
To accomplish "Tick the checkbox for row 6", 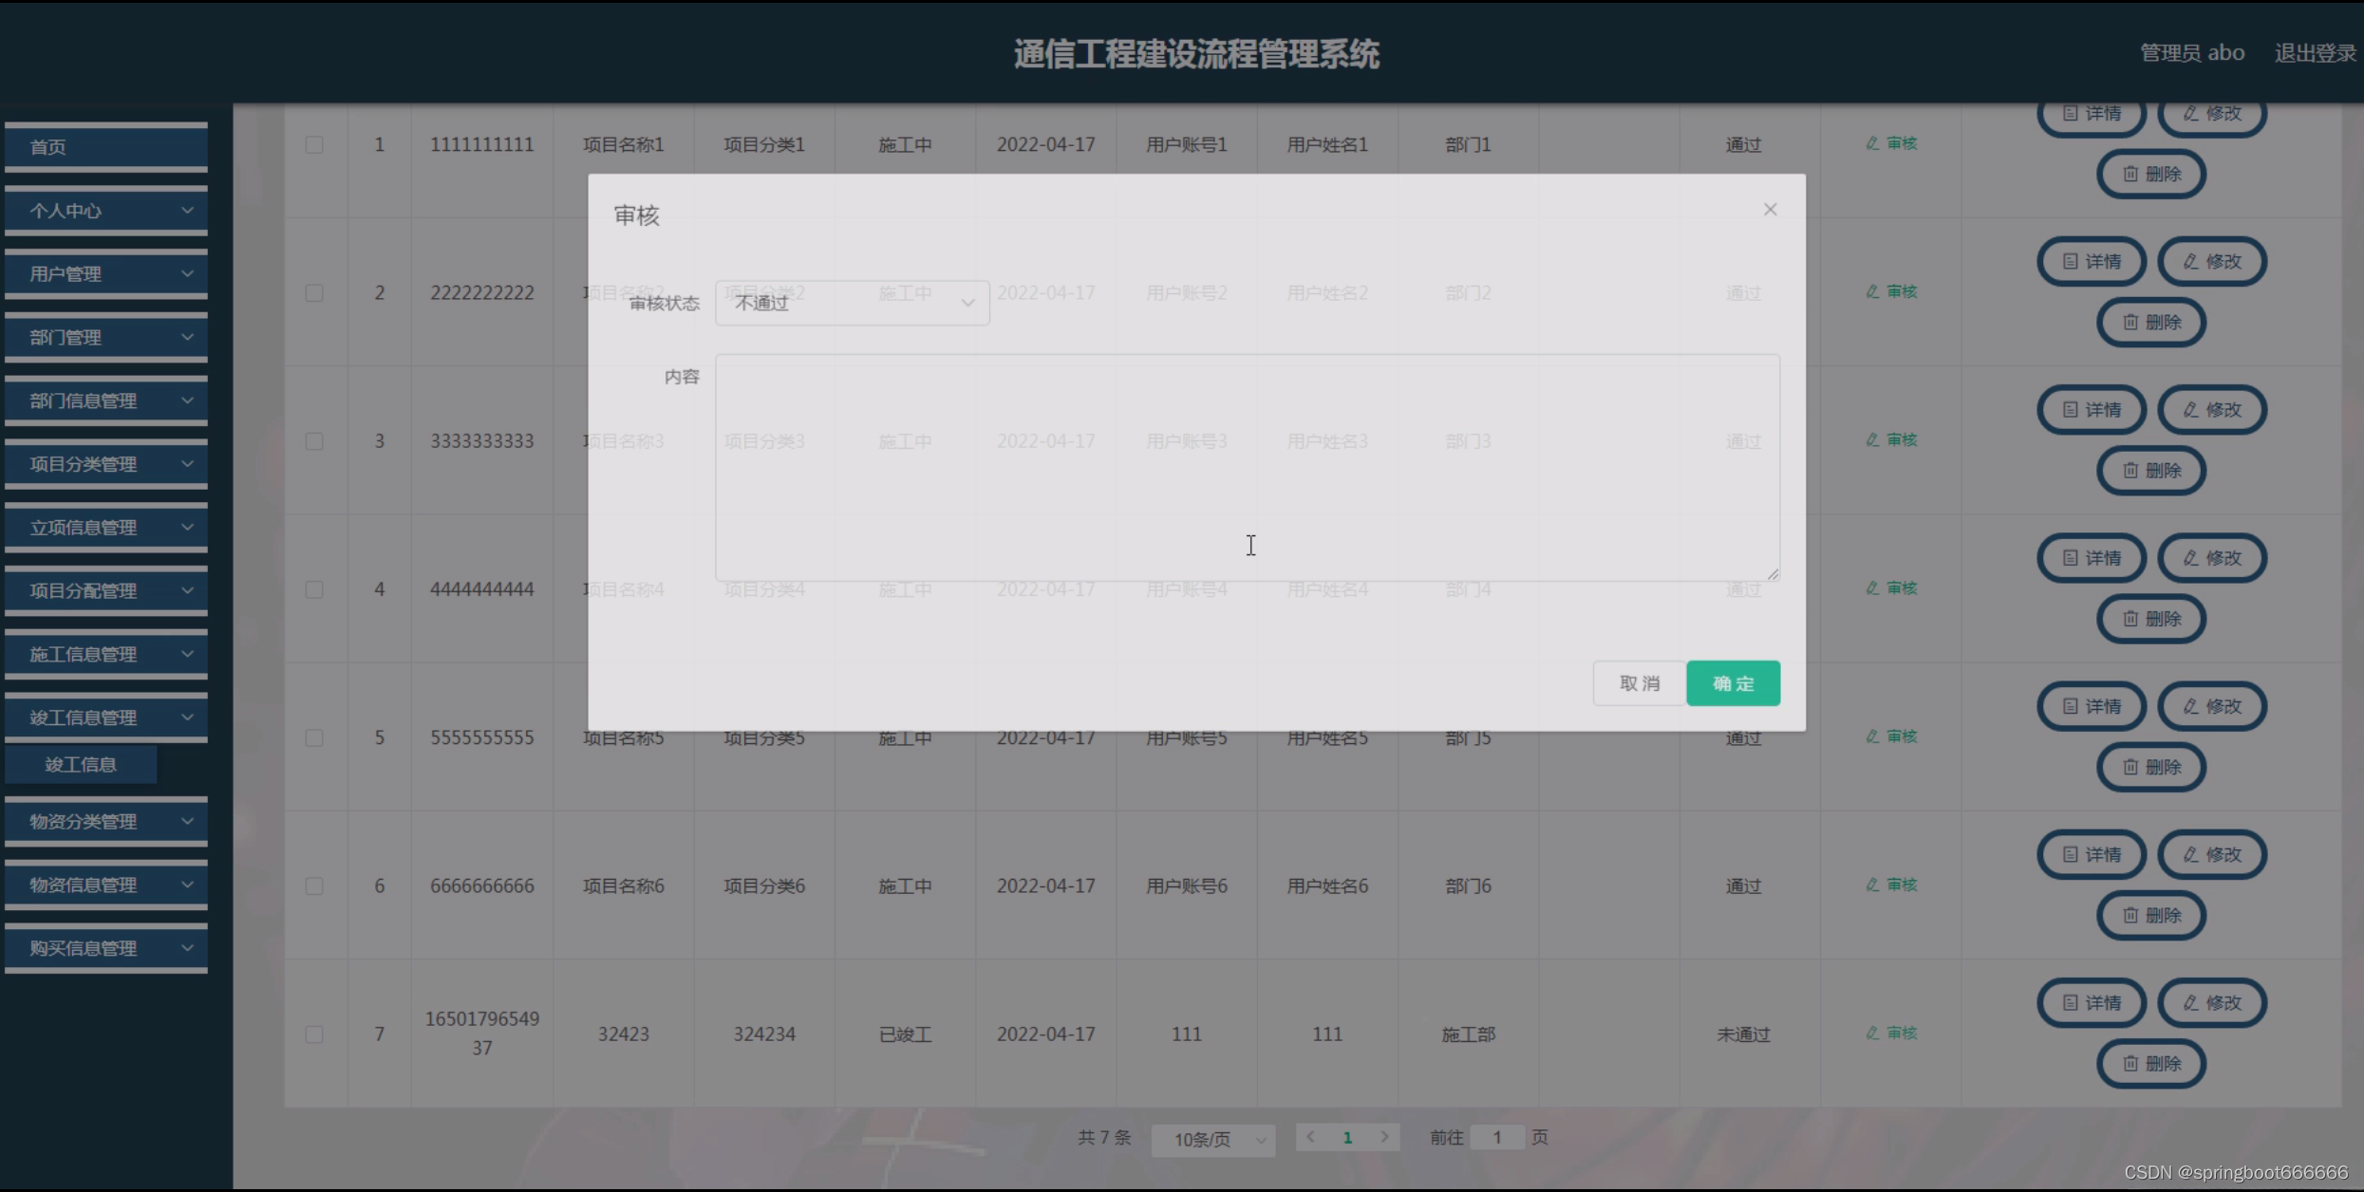I will tap(314, 885).
